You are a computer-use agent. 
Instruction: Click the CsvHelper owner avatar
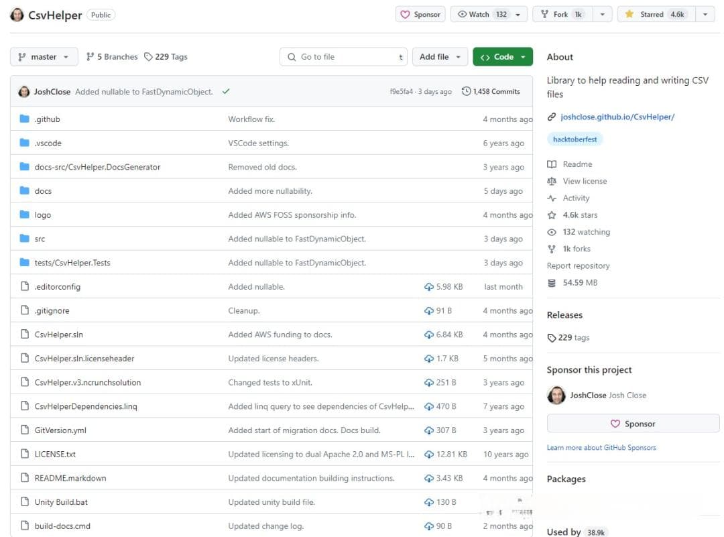point(17,15)
